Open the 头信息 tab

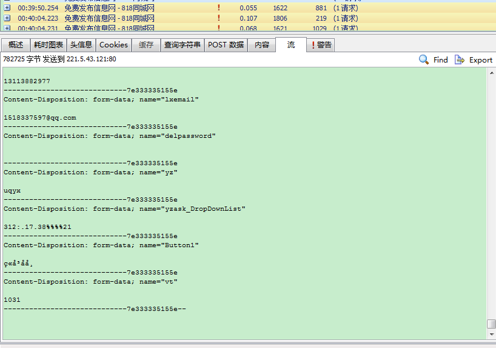[x=81, y=45]
